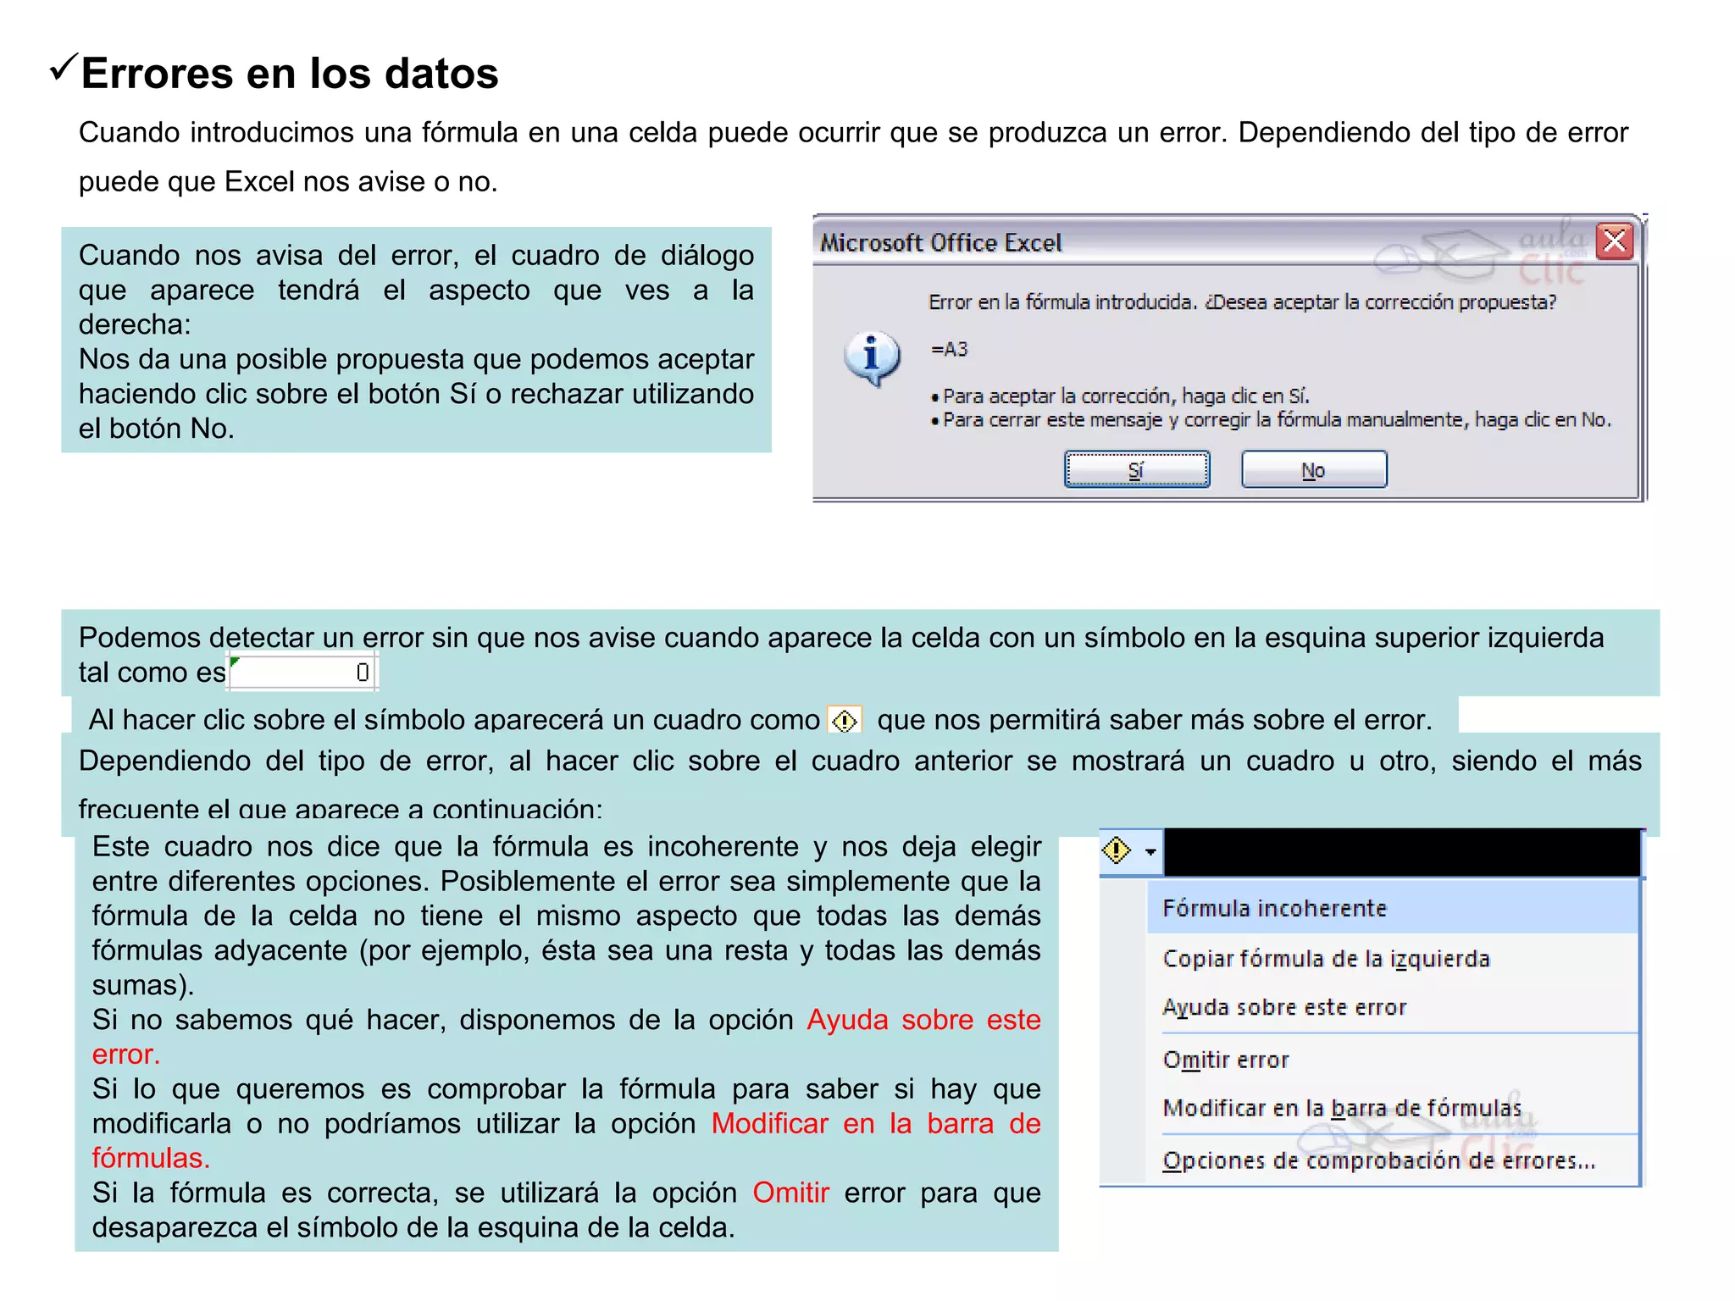
Task: Click the sample cell with green corner marker
Action: pyautogui.click(x=302, y=673)
